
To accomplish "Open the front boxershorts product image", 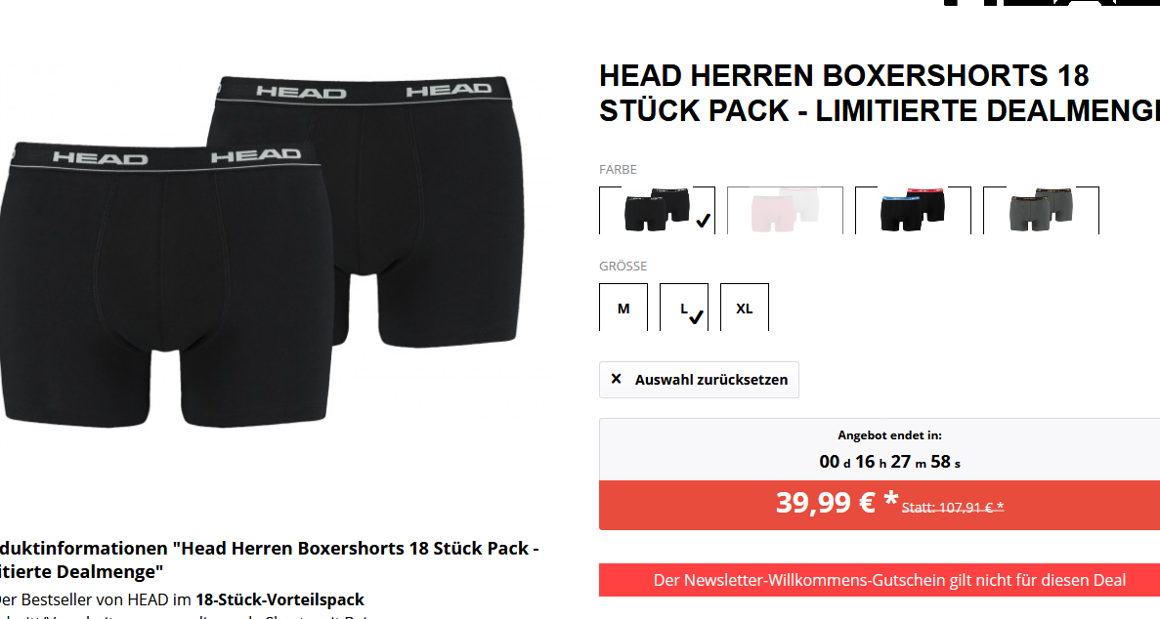I will click(164, 284).
